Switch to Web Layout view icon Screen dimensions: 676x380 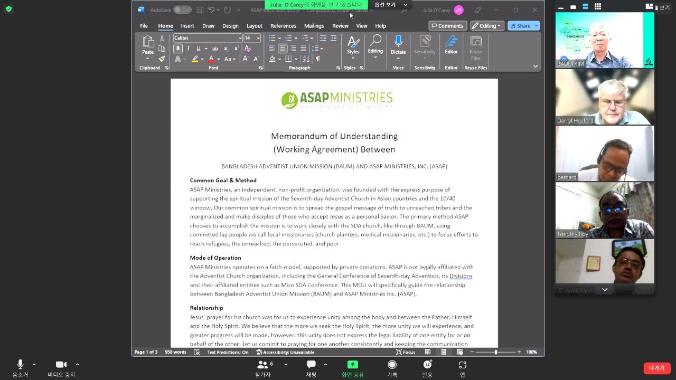459,352
